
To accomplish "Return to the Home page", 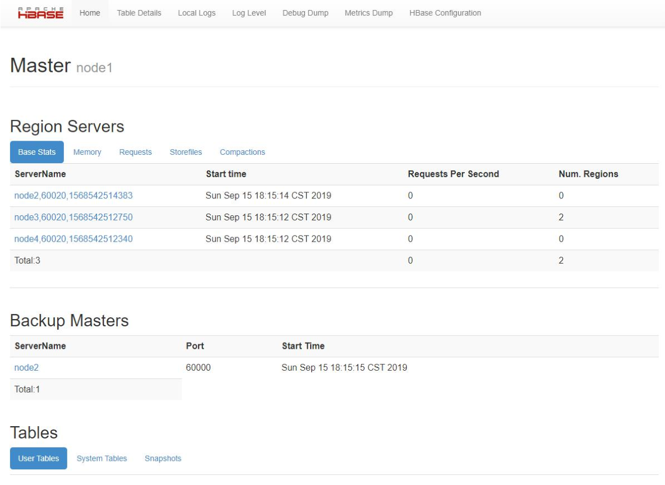I will [90, 12].
